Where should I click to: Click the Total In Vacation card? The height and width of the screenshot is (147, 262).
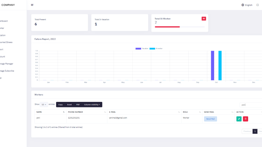[x=120, y=22]
